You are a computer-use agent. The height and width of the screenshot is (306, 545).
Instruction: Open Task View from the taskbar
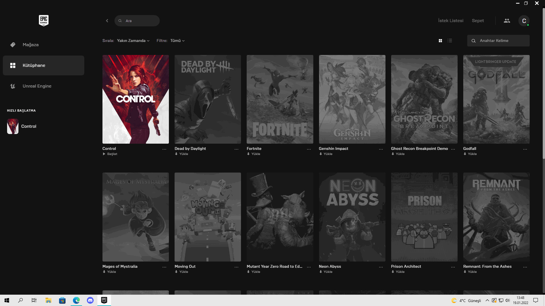(34, 300)
